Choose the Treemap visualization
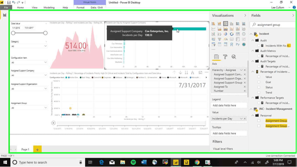The width and height of the screenshot is (297, 167). (238, 34)
